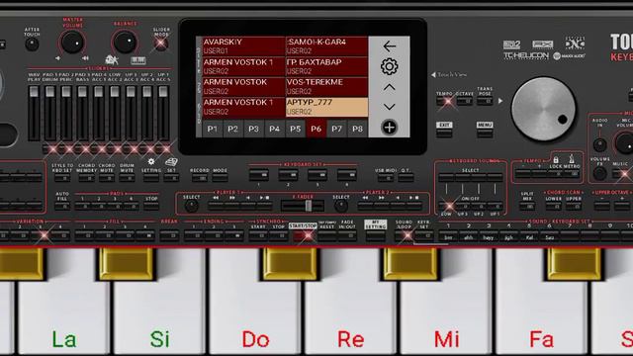Select the ГР. БАХТАВАР style entry
Screen dimensions: 633x356
[326, 66]
